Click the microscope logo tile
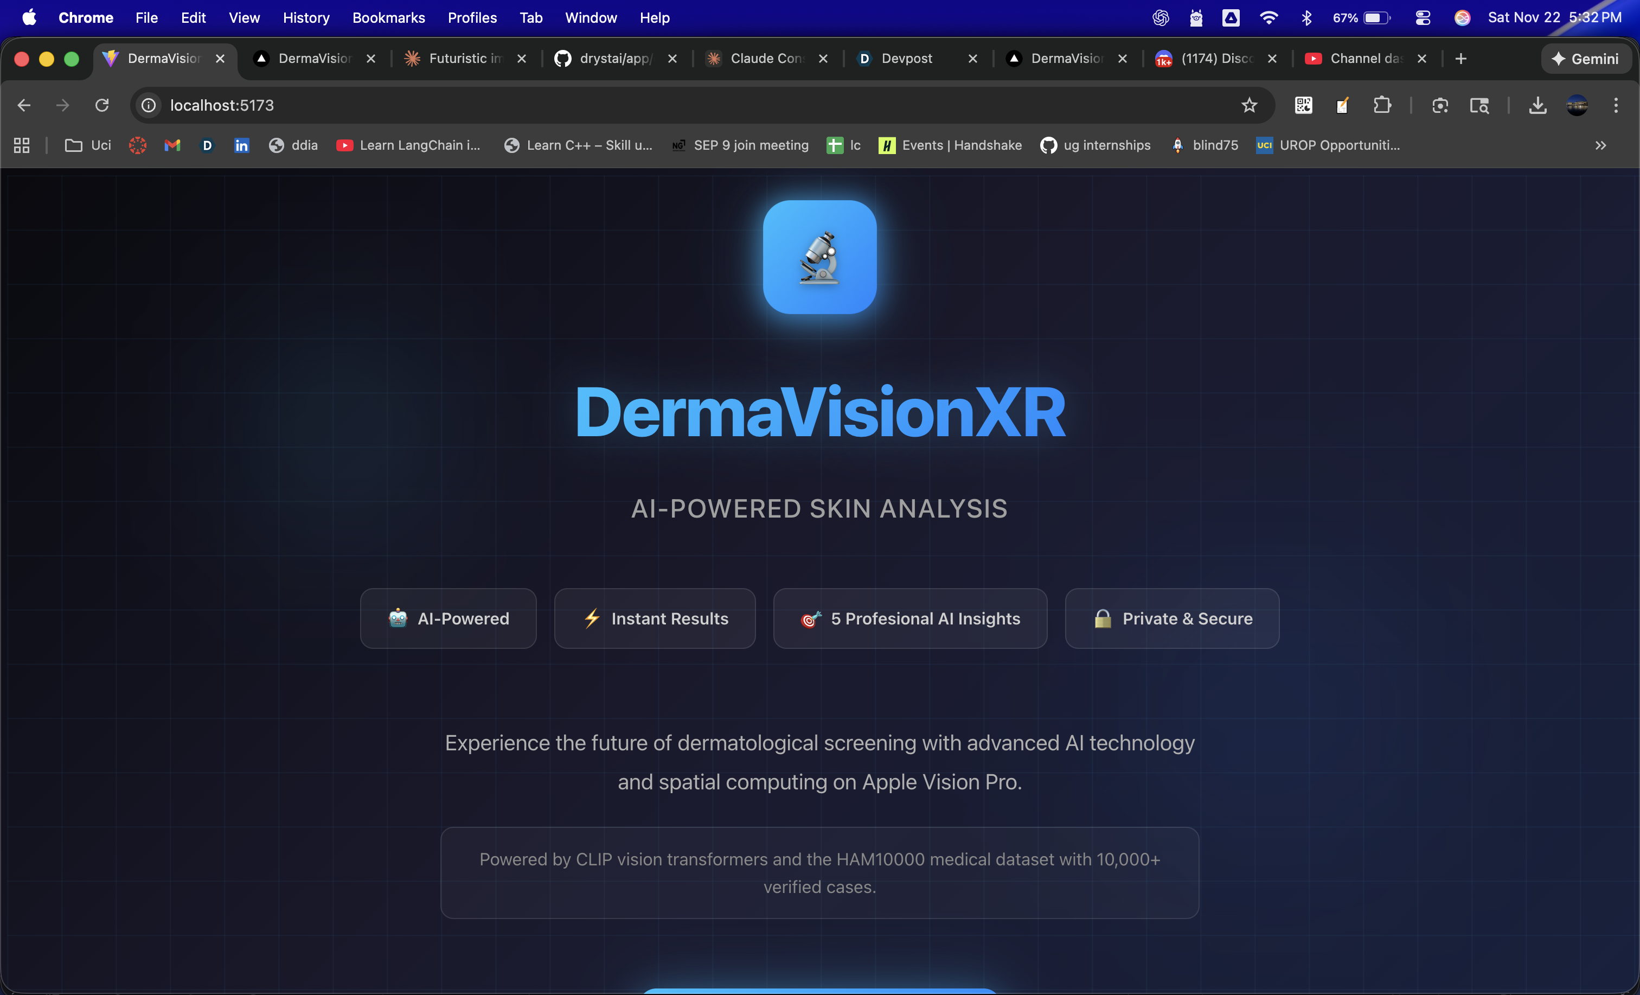This screenshot has height=995, width=1640. click(x=819, y=257)
